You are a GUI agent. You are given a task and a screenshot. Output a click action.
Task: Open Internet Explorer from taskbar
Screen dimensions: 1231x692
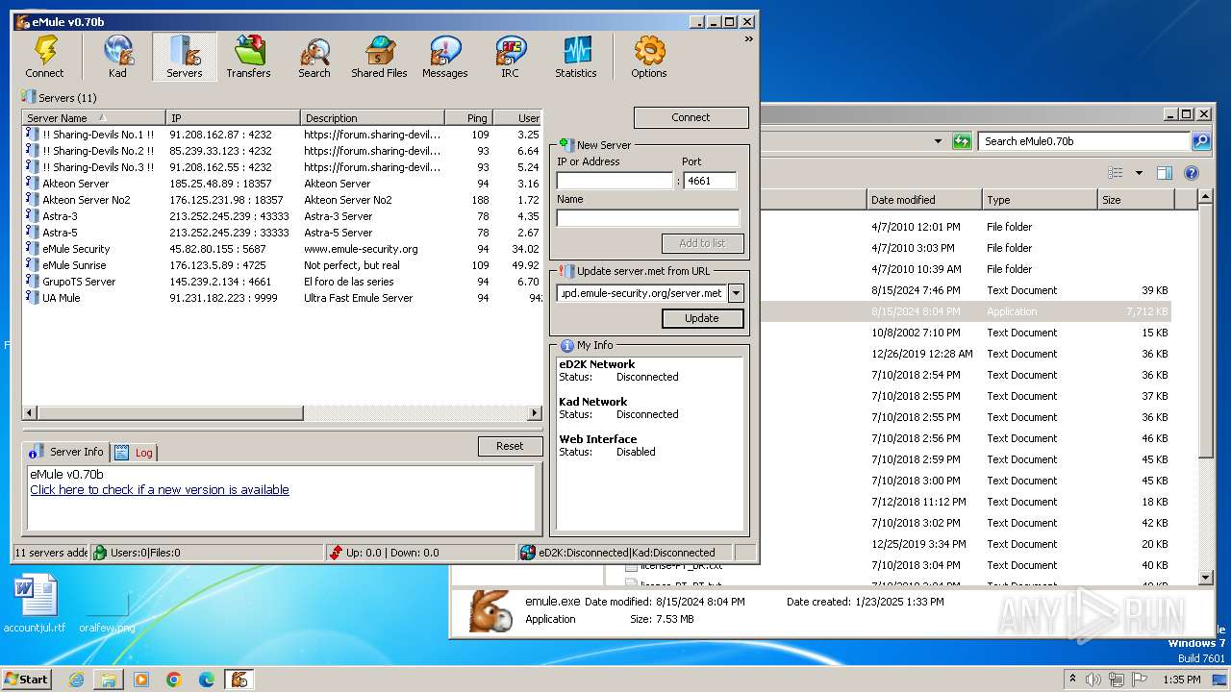click(76, 680)
